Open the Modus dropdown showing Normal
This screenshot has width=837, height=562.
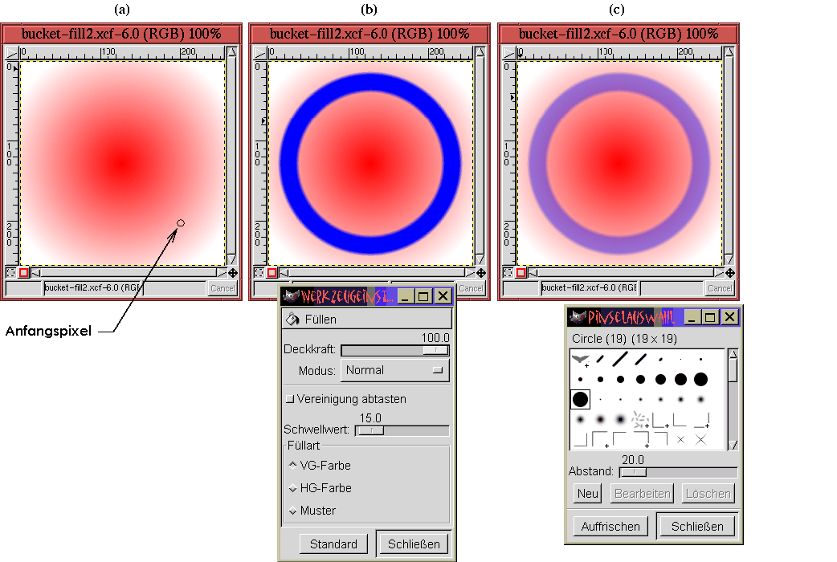[394, 370]
